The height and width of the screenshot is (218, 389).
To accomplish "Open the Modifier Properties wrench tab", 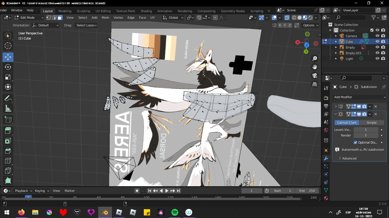I will pos(326,158).
